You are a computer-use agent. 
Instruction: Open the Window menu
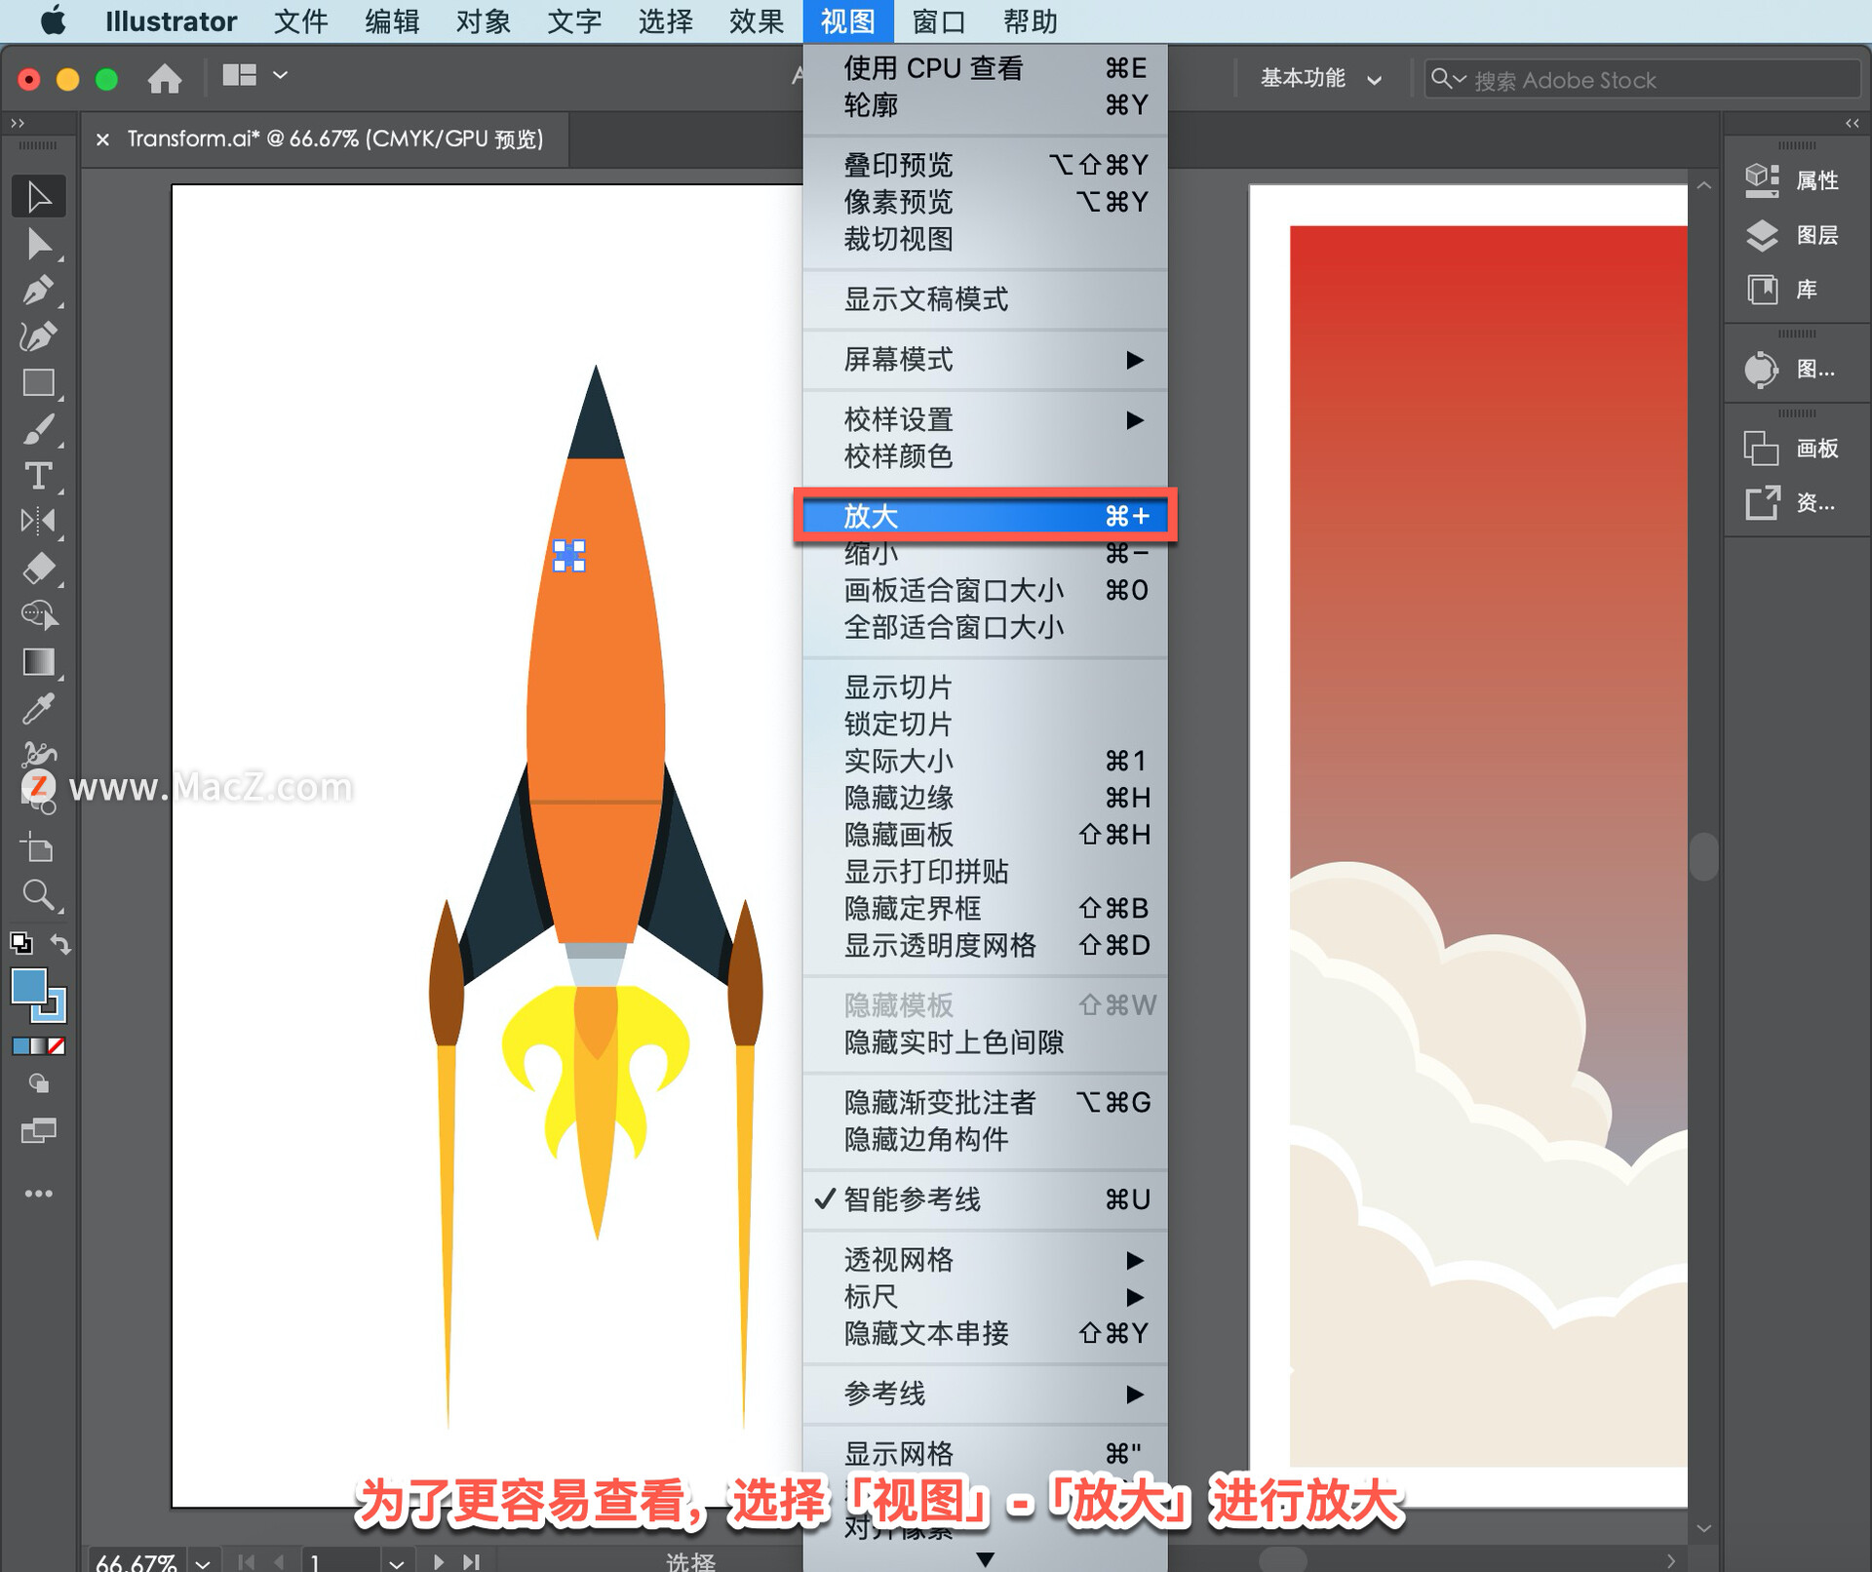tap(938, 21)
